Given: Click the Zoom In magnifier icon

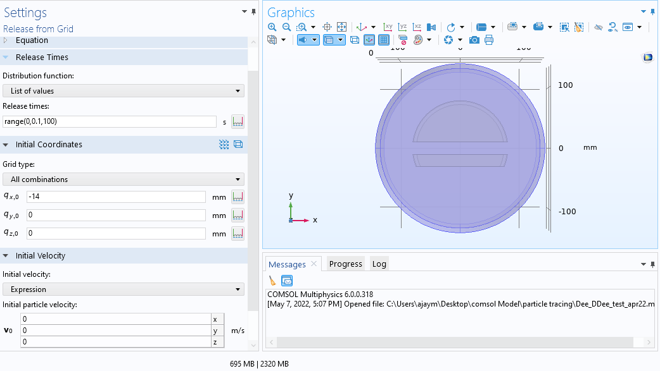Looking at the screenshot, I should click(272, 27).
